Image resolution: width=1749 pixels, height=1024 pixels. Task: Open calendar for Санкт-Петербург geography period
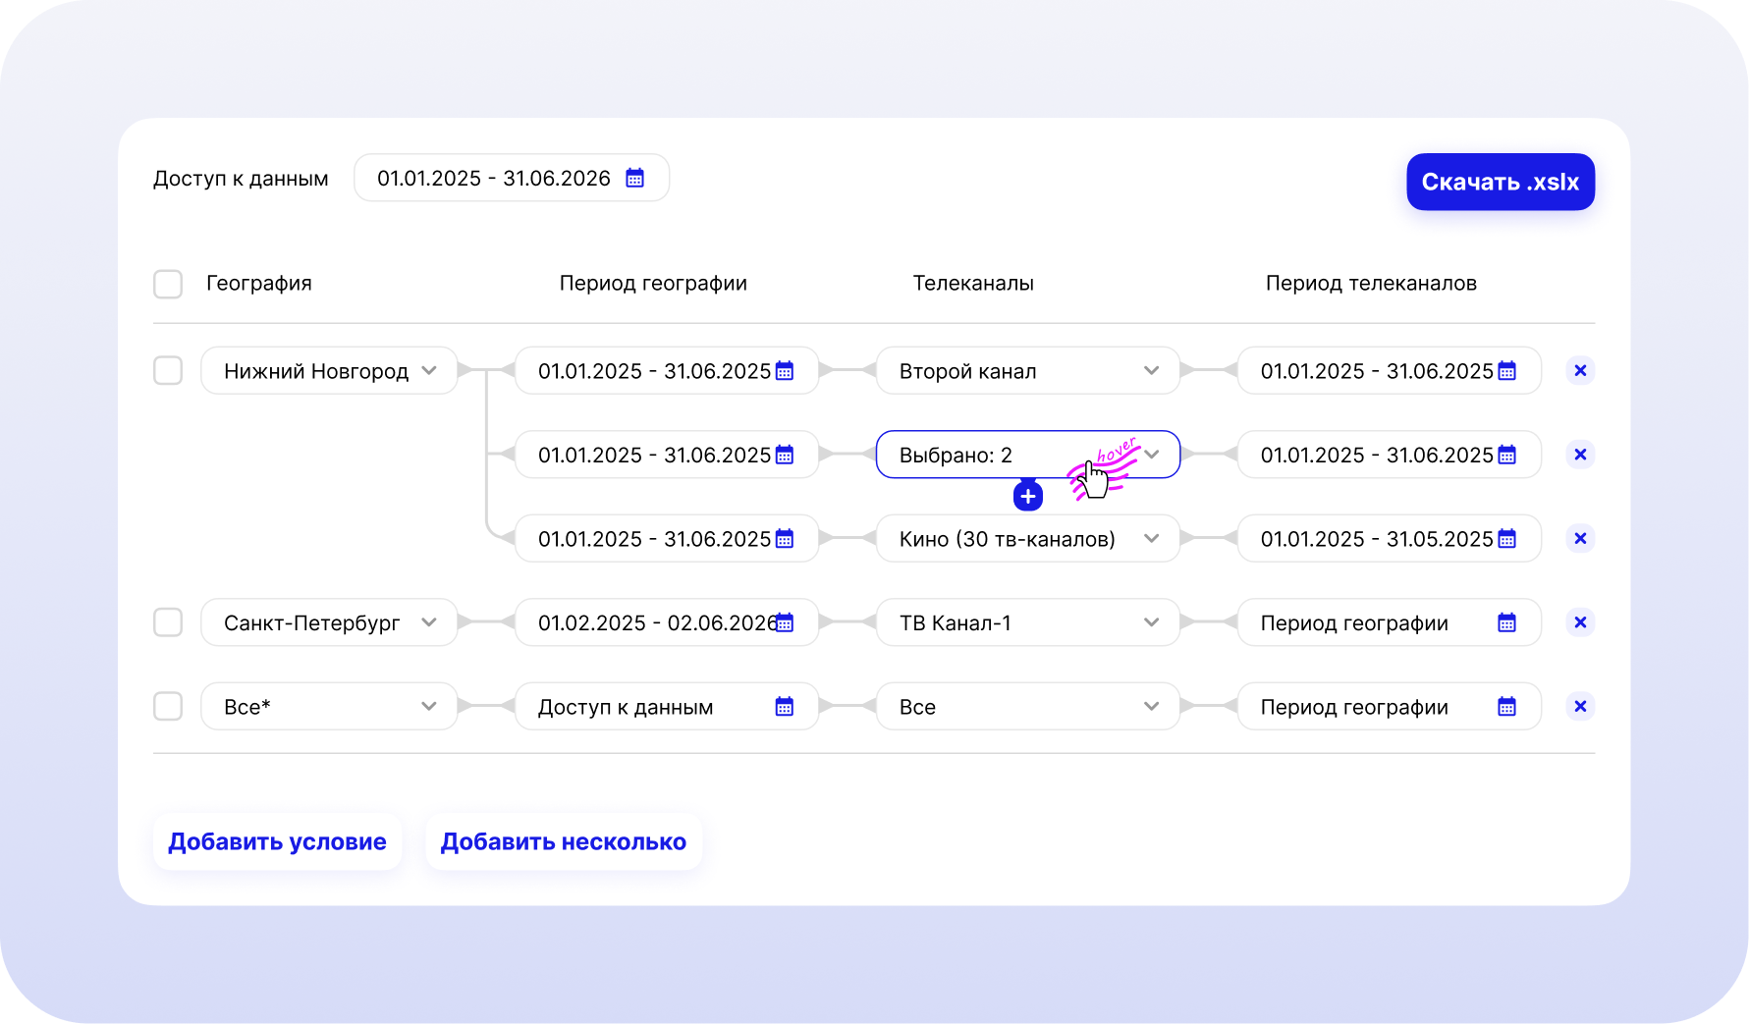pos(783,621)
